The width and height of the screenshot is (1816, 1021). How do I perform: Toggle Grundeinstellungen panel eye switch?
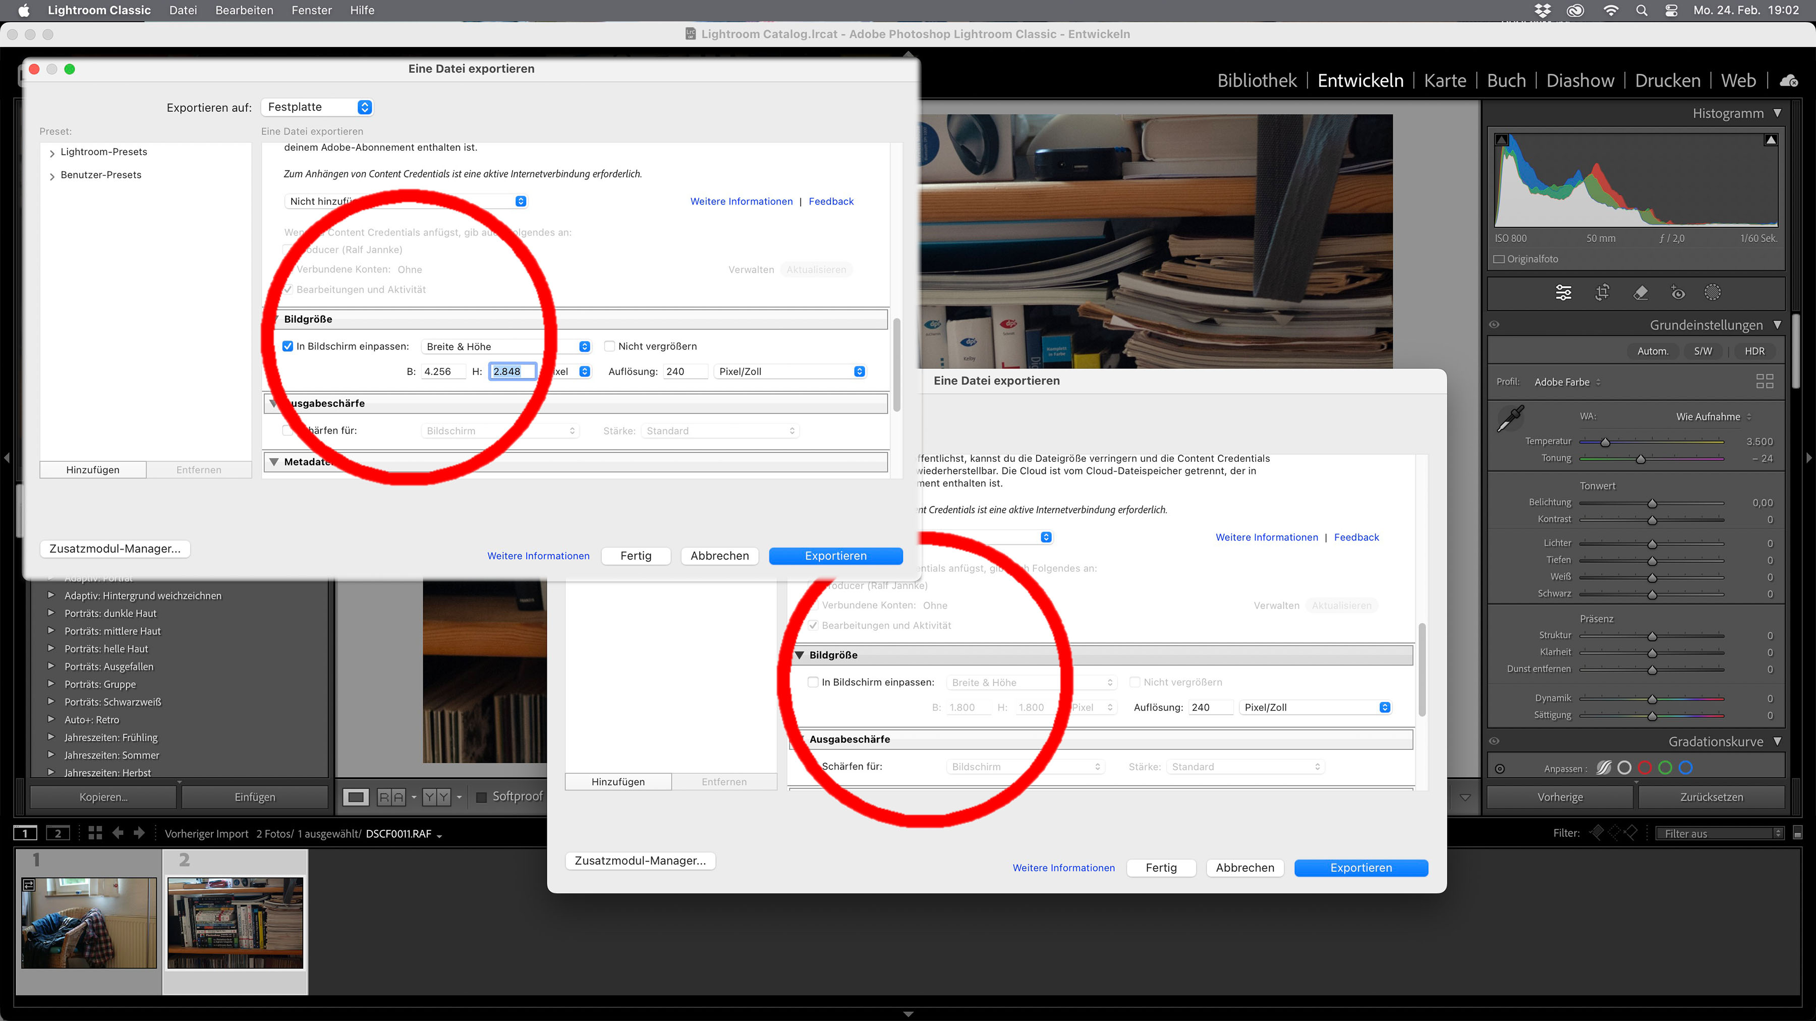pyautogui.click(x=1494, y=325)
